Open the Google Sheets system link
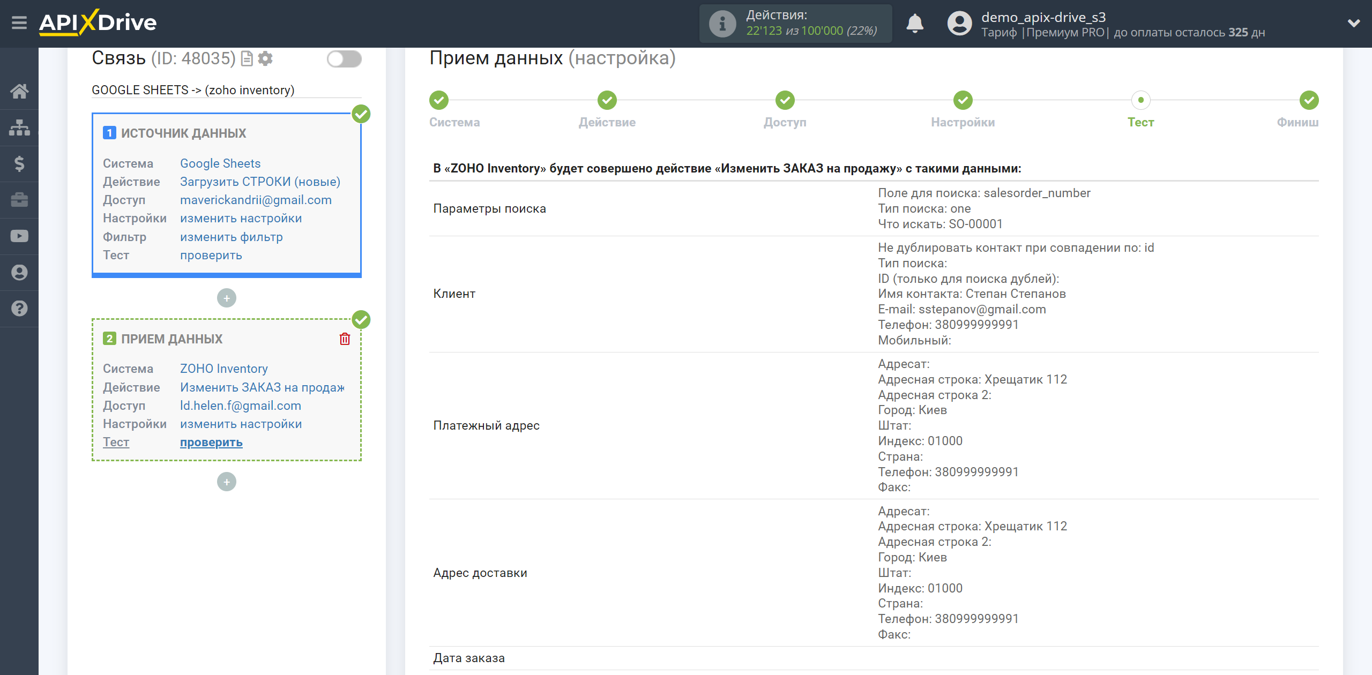The width and height of the screenshot is (1372, 675). point(220,163)
